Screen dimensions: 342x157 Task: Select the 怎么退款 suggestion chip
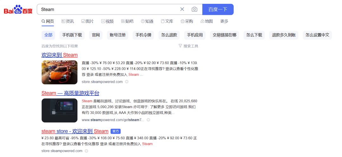point(169,35)
